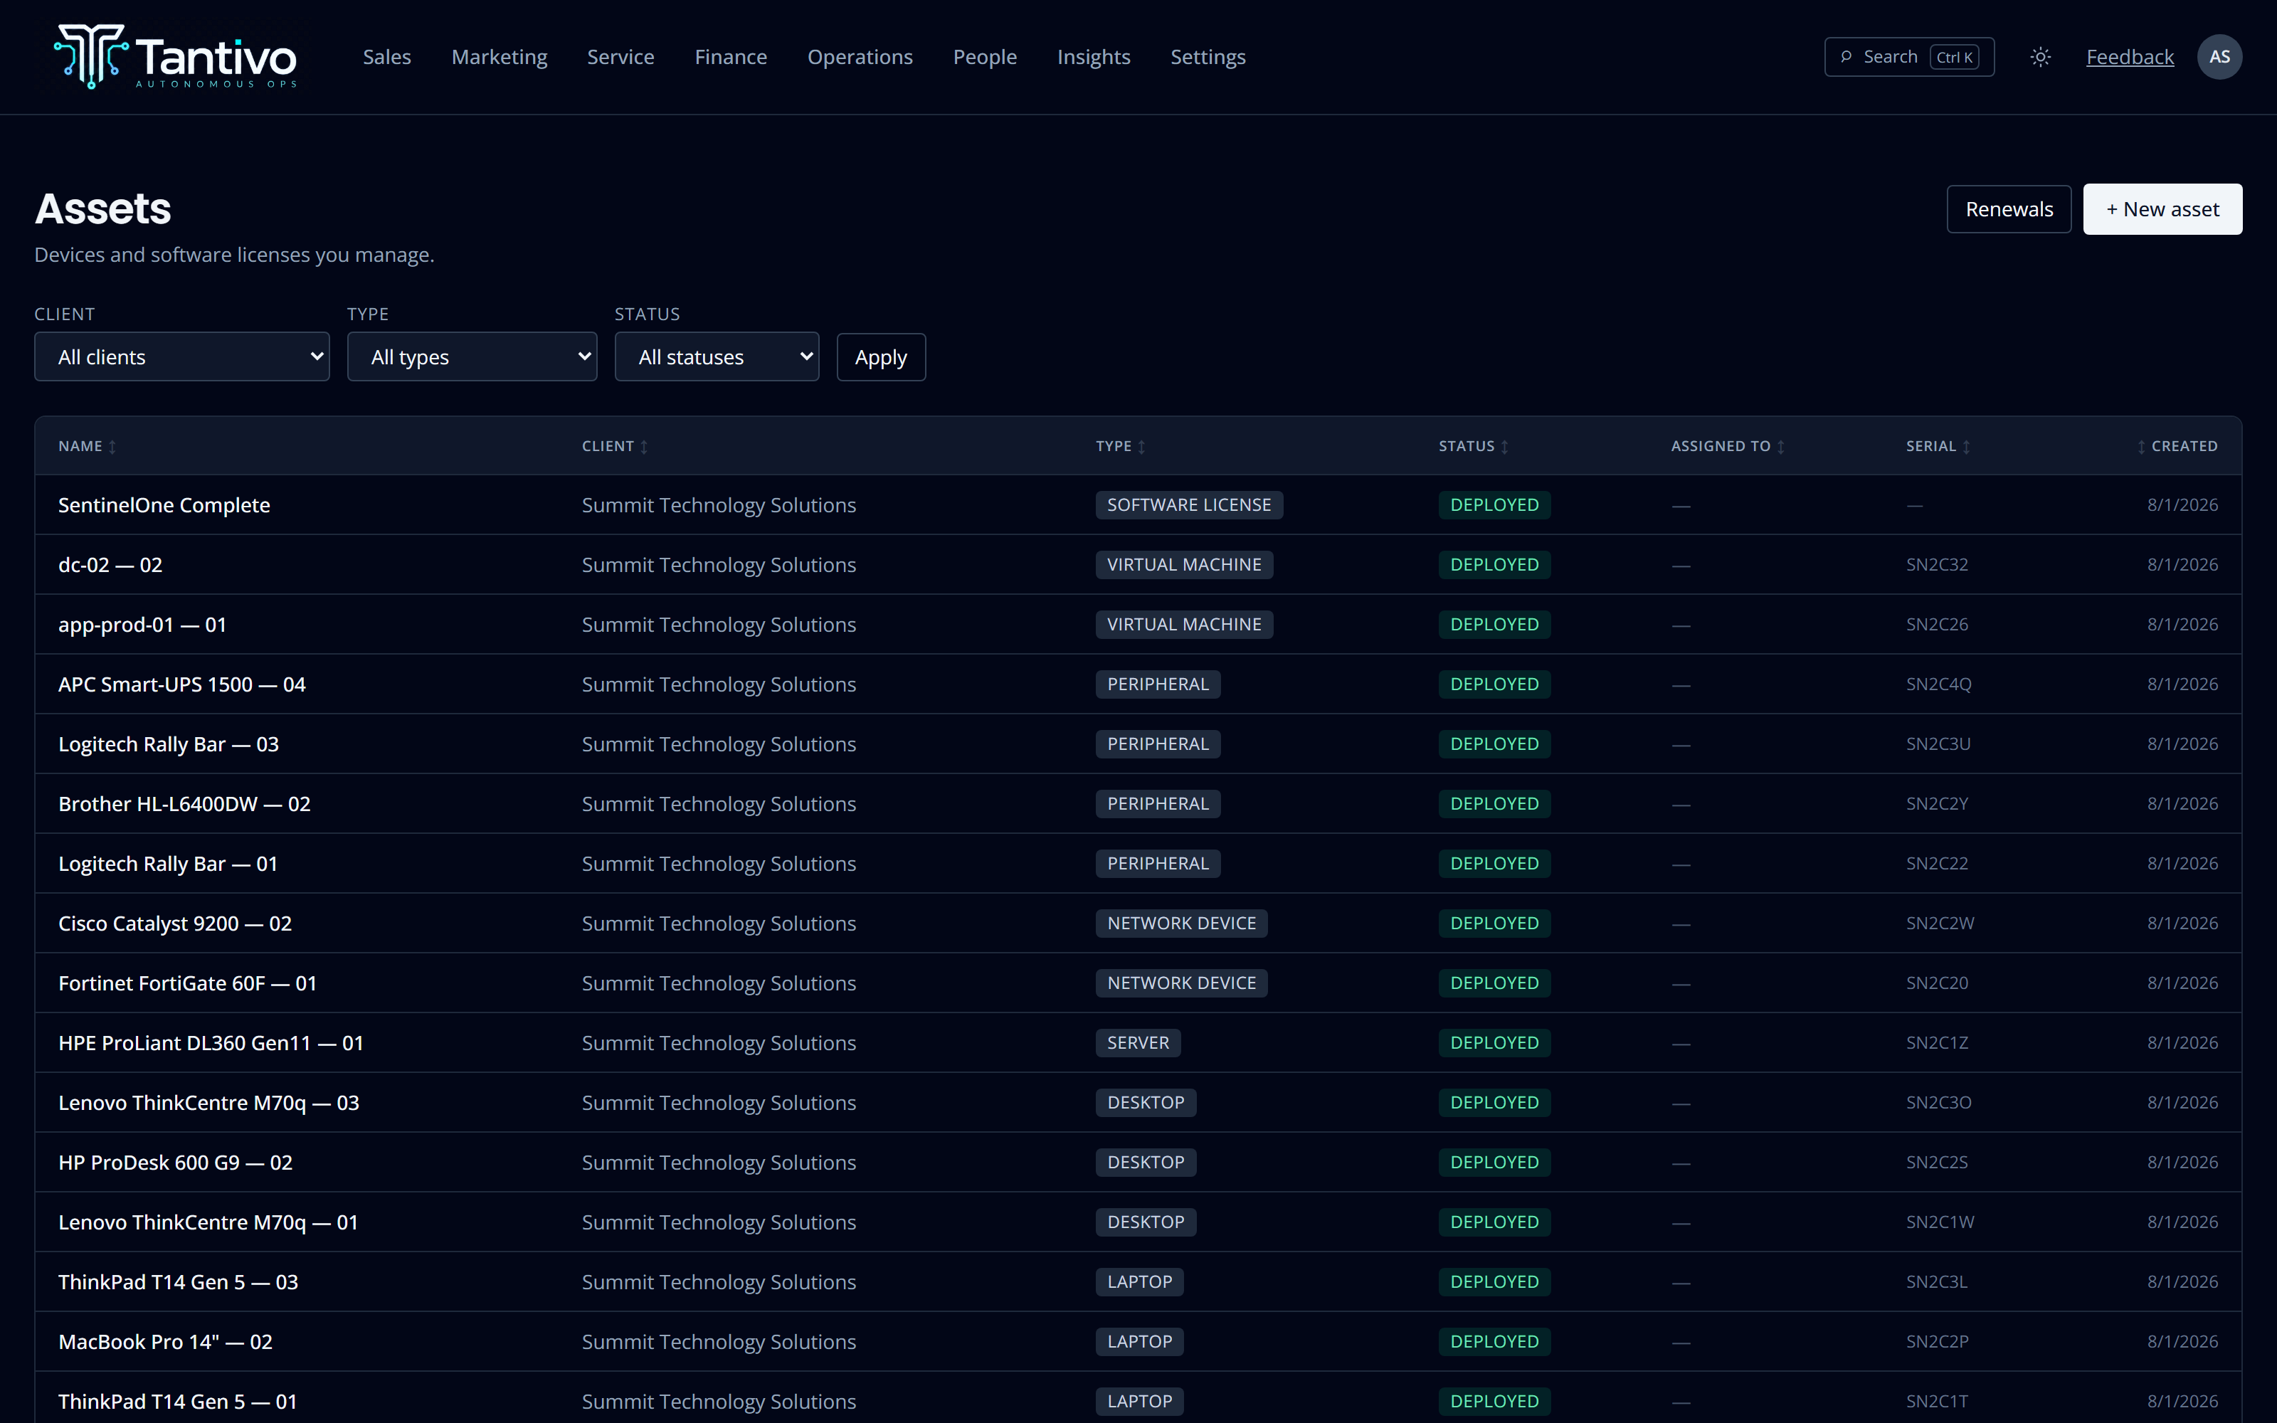Open ThinkPad T14 Gen 5 — 03 asset

pyautogui.click(x=178, y=1282)
